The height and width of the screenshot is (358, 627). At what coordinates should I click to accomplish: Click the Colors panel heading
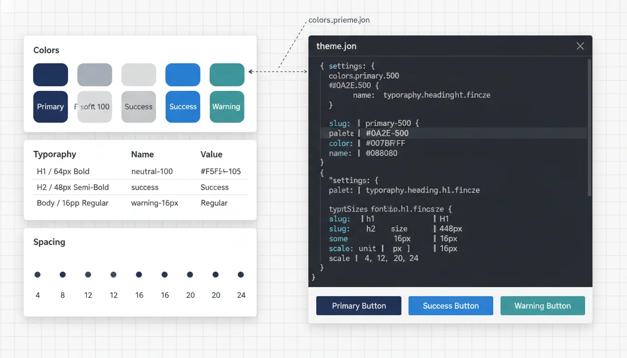click(46, 50)
